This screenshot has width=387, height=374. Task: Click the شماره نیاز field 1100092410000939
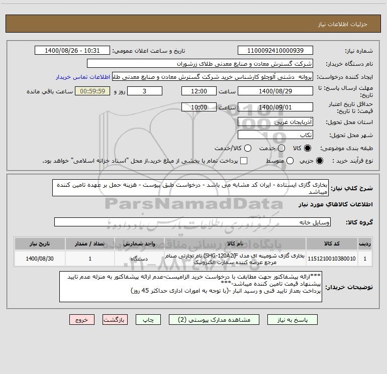[x=275, y=50]
